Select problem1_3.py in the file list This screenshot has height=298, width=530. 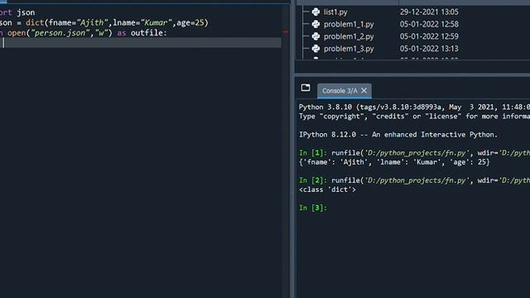349,49
